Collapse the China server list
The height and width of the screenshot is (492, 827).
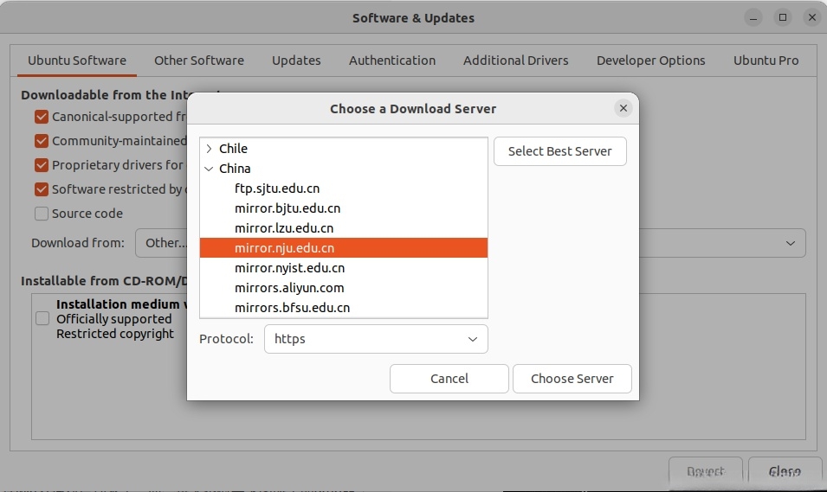click(x=209, y=169)
